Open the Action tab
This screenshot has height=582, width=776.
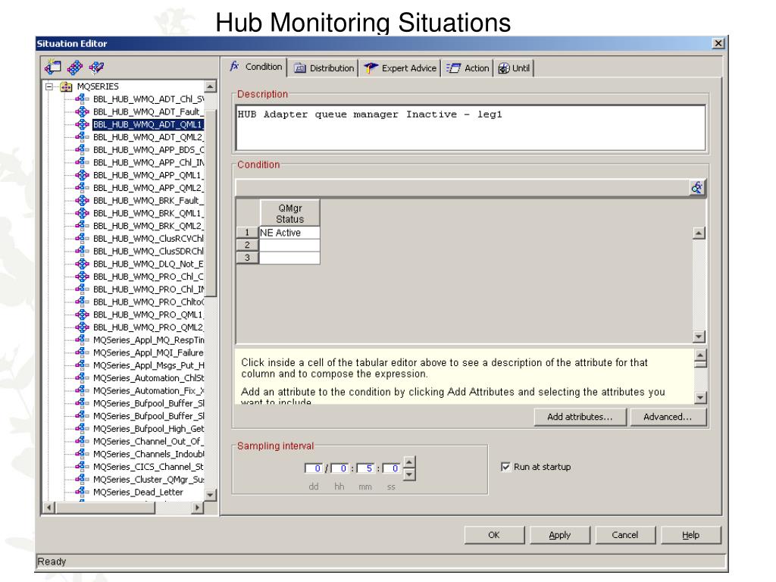[x=467, y=68]
